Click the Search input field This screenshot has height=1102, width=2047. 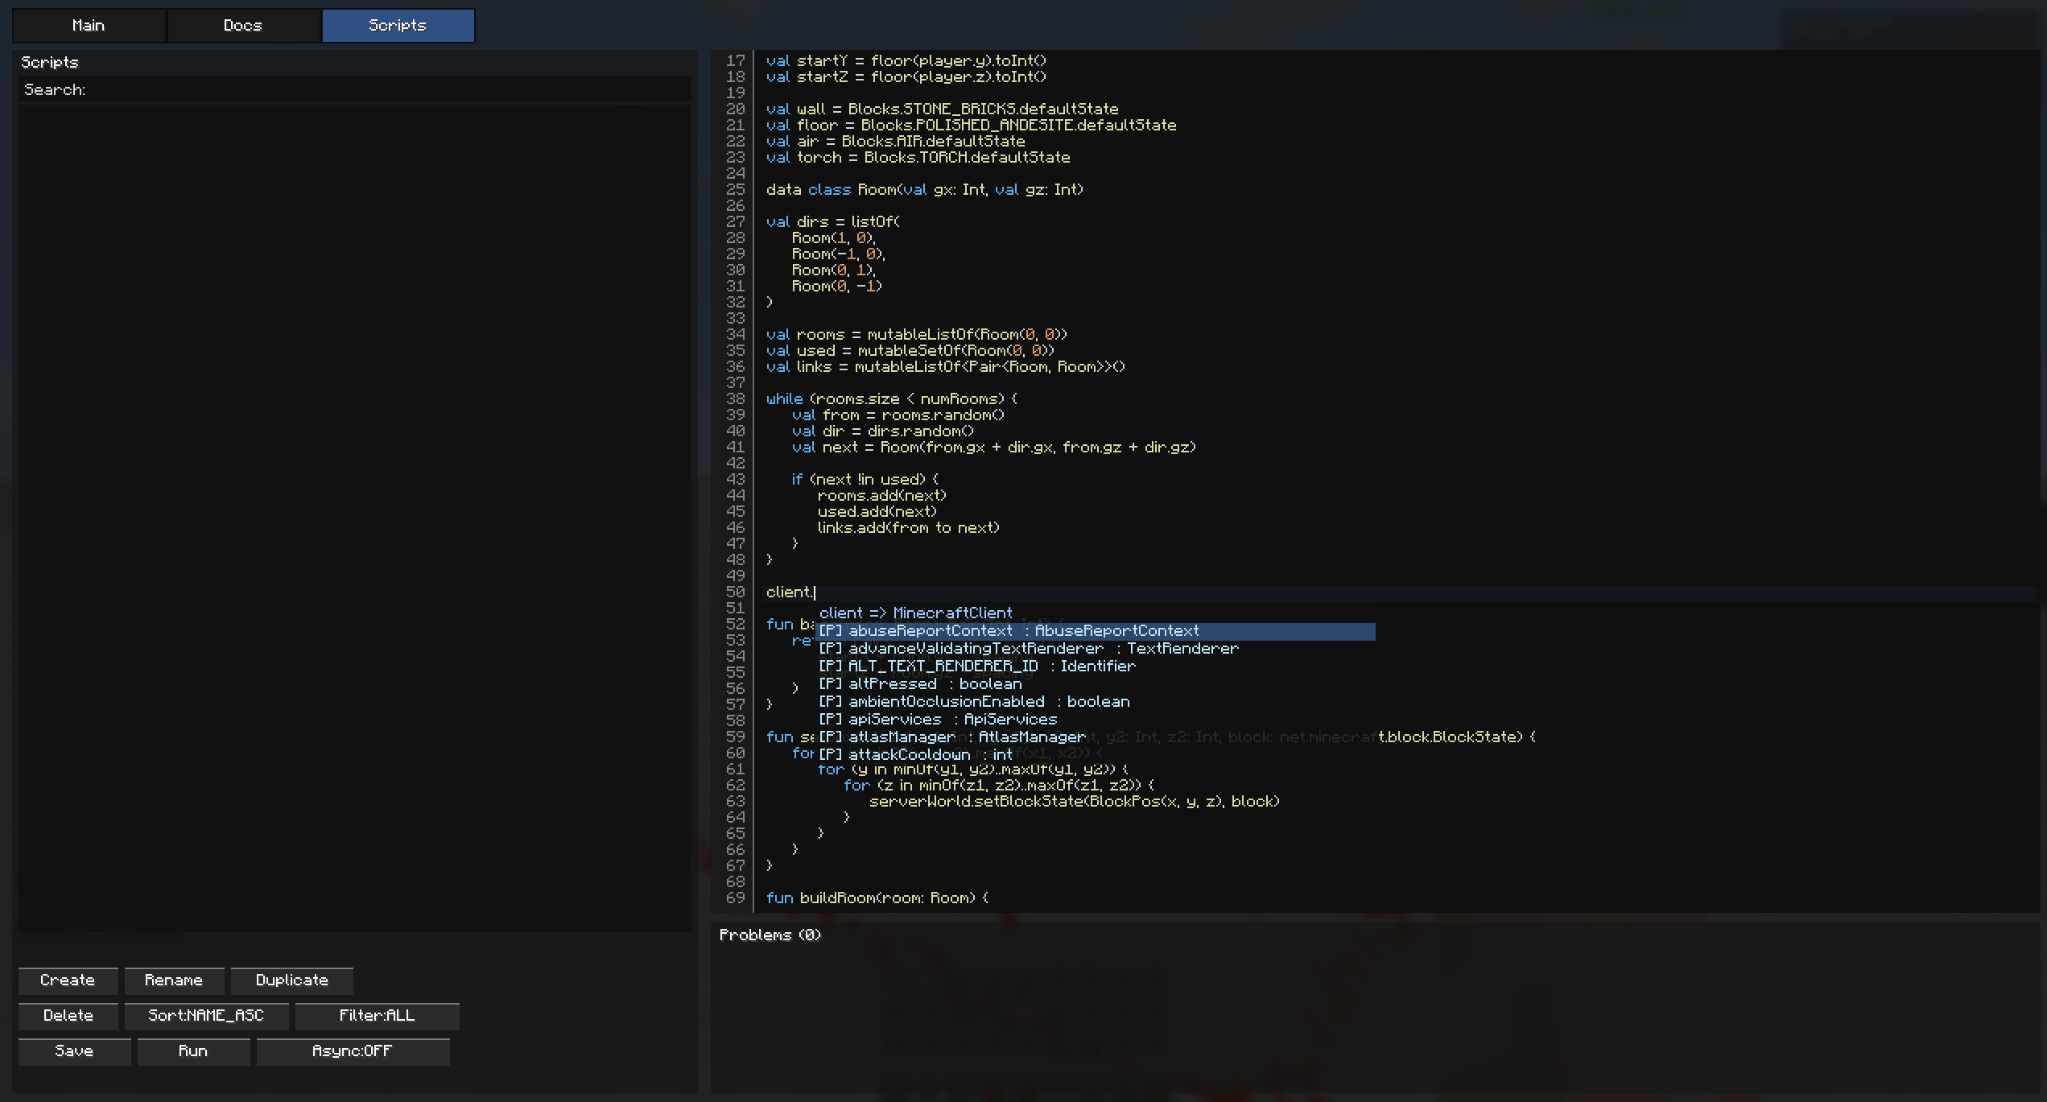(x=355, y=89)
